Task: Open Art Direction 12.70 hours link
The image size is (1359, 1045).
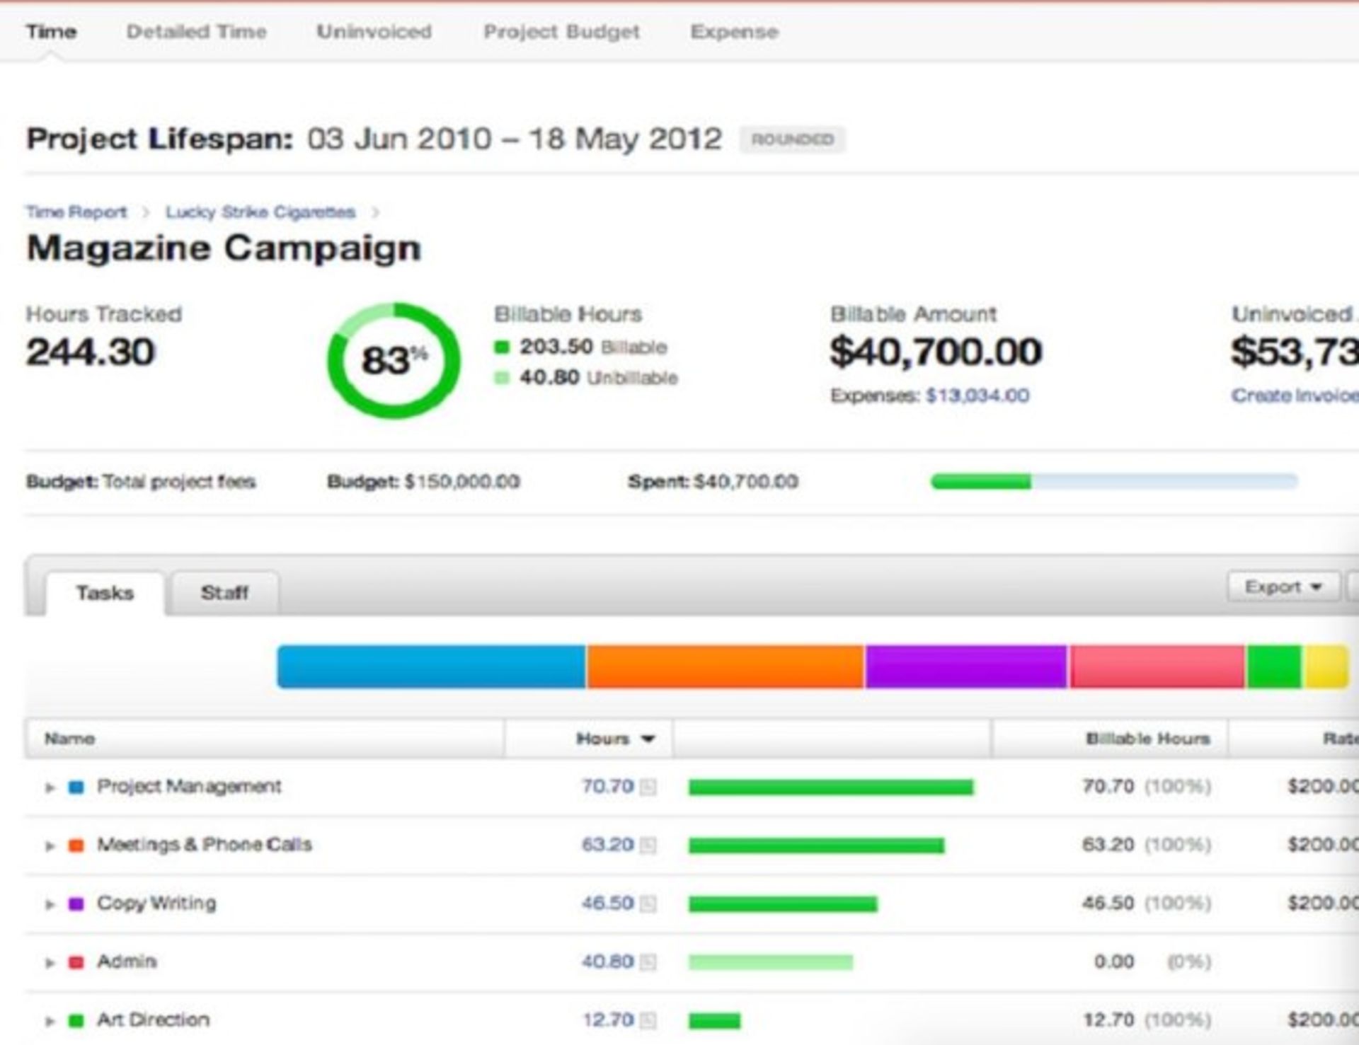Action: (607, 1020)
